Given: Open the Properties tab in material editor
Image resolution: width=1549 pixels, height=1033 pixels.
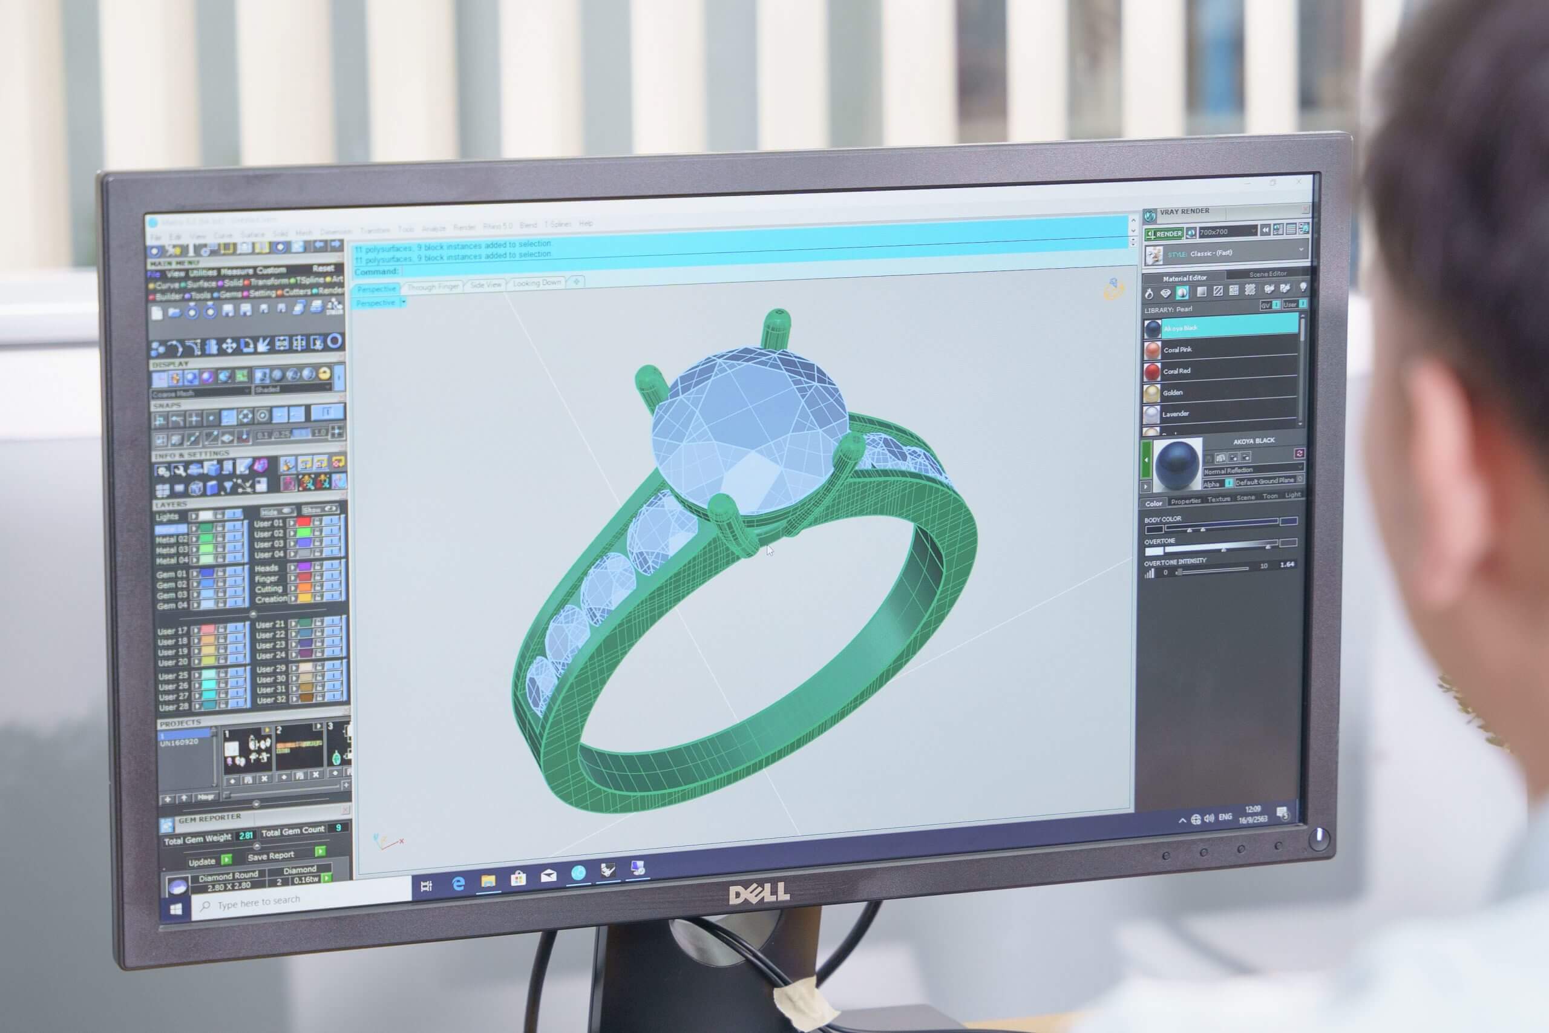Looking at the screenshot, I should pyautogui.click(x=1185, y=501).
